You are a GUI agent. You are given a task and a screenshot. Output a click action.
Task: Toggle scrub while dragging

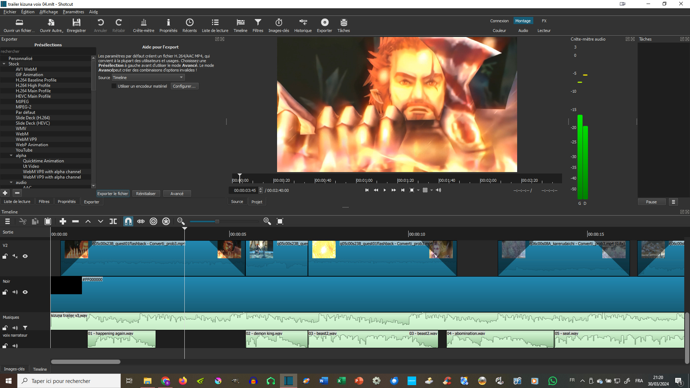pyautogui.click(x=141, y=221)
